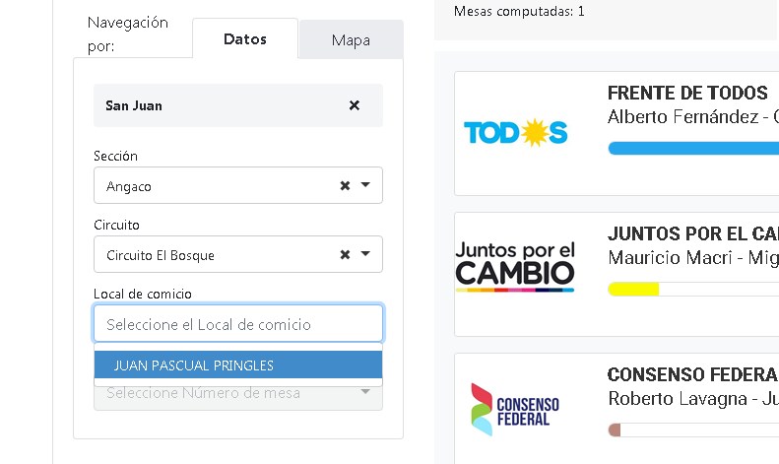Remove the San Juan filter with X
Image resolution: width=779 pixels, height=464 pixels.
(355, 105)
